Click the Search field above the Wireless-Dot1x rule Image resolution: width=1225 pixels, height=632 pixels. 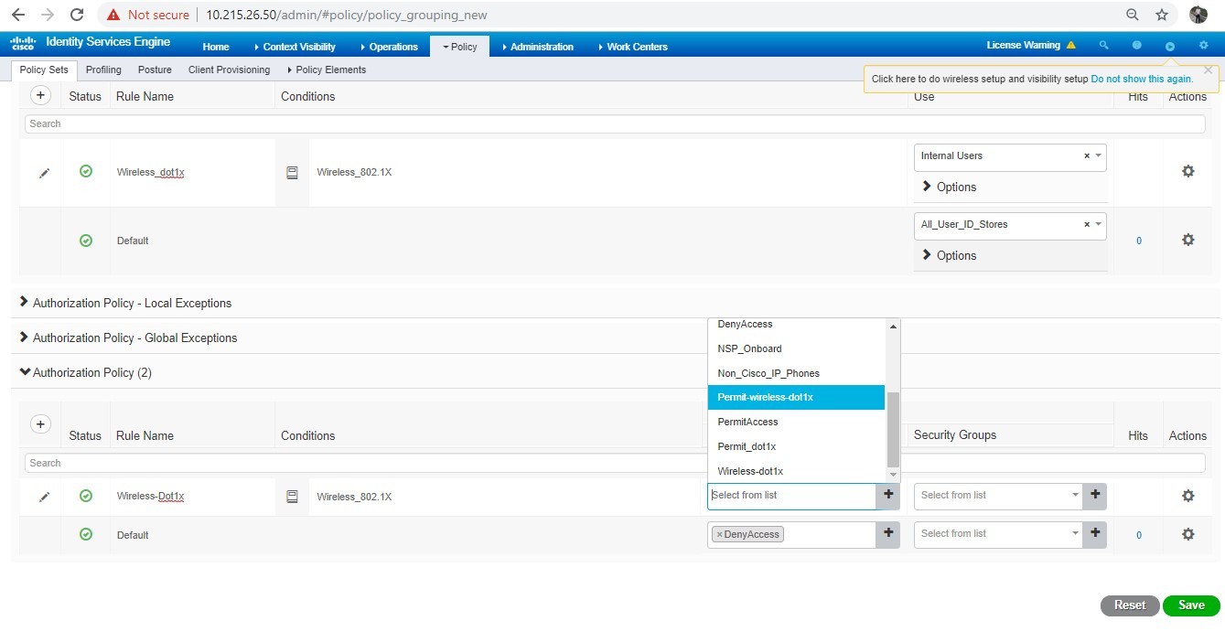(x=614, y=463)
